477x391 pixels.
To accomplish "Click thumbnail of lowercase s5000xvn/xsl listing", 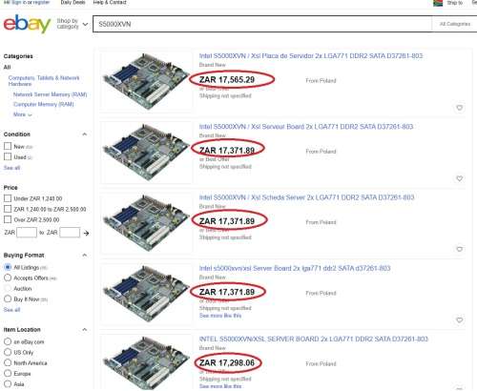I will [x=146, y=294].
